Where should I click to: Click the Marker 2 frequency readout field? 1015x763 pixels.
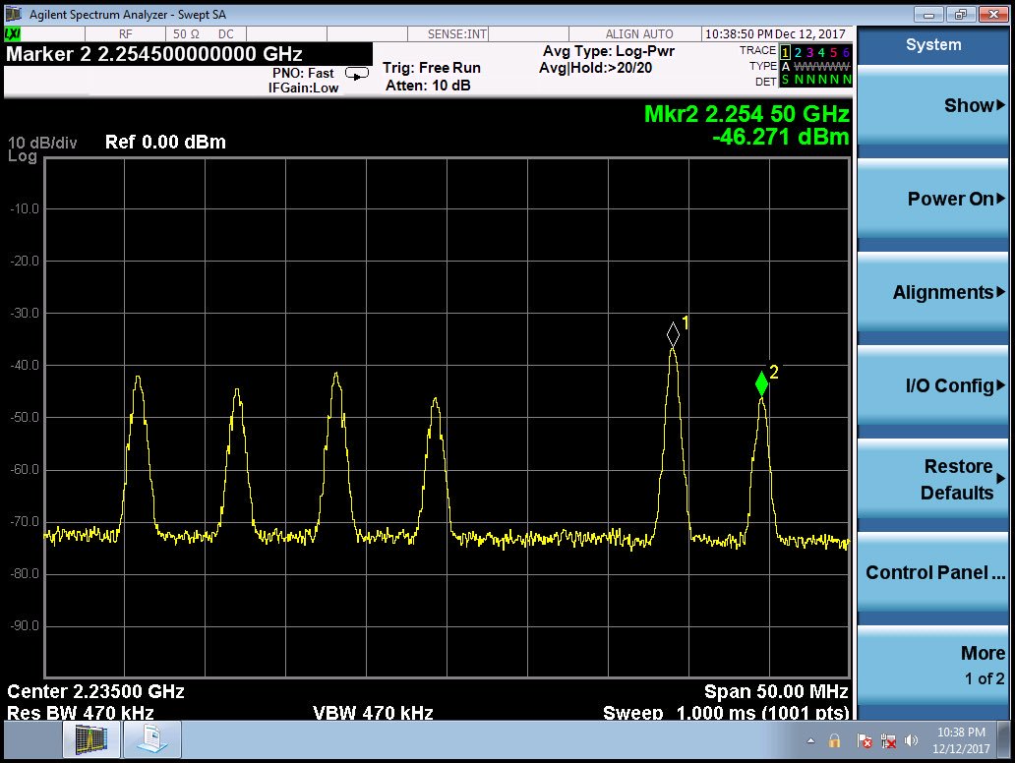coord(154,54)
